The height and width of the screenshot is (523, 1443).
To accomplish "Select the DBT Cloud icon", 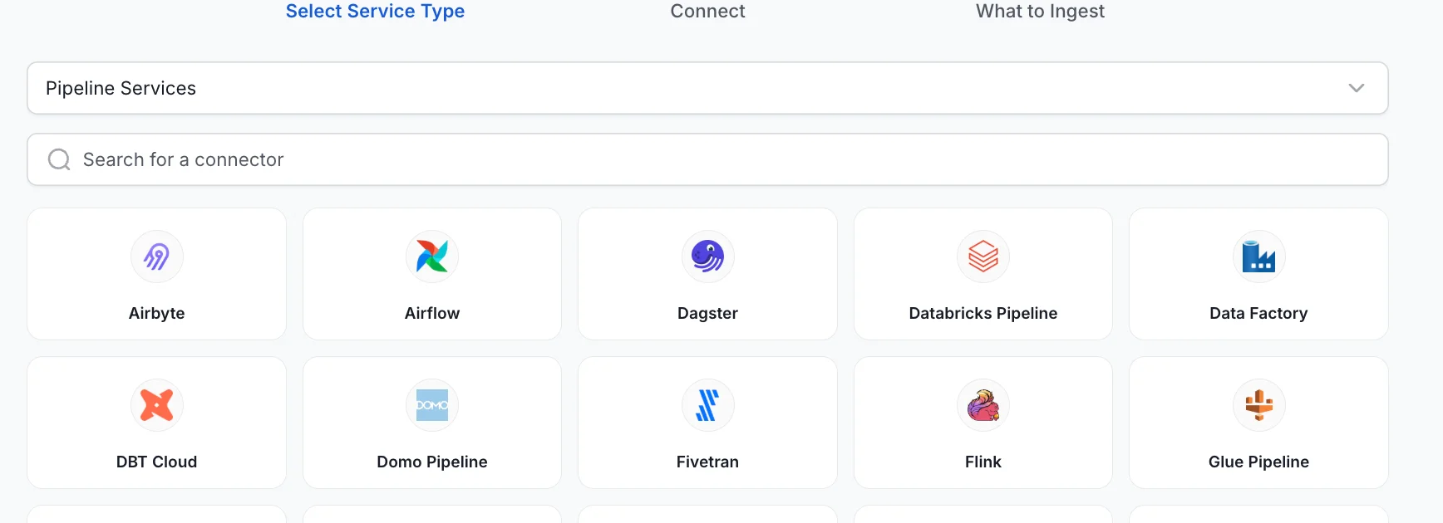I will click(x=156, y=405).
